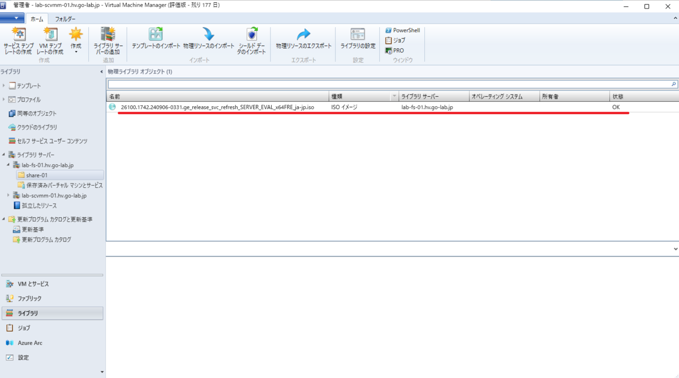Click the 物理リソースのインポート ribbon icon
The image size is (679, 378).
(208, 38)
